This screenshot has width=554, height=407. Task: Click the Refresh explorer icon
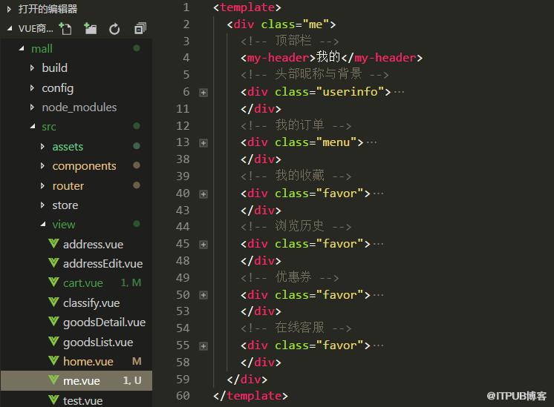pyautogui.click(x=114, y=29)
